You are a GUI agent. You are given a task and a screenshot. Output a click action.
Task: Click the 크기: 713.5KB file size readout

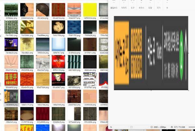[178, 127]
